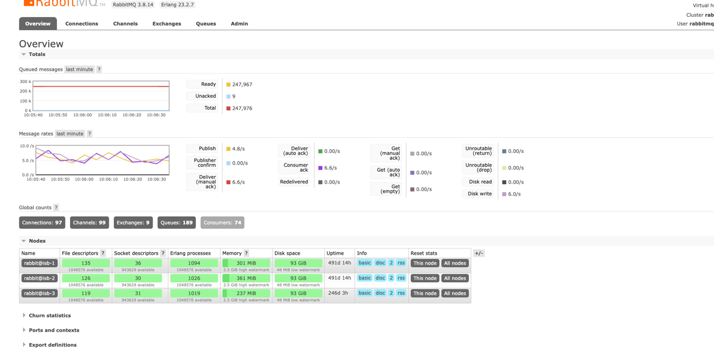This screenshot has width=714, height=357.
Task: Toggle node columns with the +/- button
Action: 479,253
